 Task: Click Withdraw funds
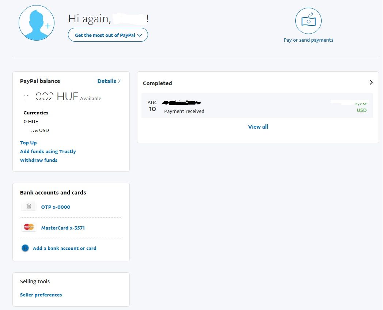pos(39,160)
